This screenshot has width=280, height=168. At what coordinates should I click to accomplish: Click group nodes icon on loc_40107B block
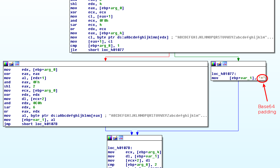(x=121, y=138)
